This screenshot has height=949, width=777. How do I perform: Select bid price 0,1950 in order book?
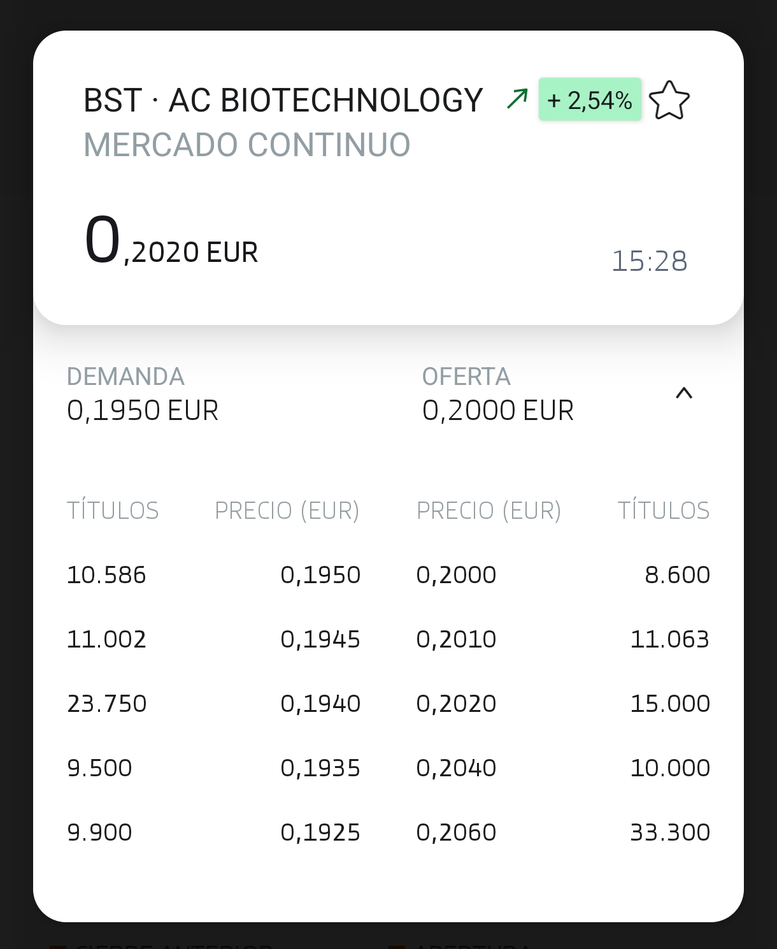[320, 576]
